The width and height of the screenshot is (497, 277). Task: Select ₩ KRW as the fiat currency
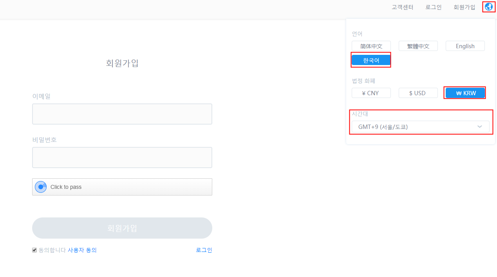click(x=465, y=93)
